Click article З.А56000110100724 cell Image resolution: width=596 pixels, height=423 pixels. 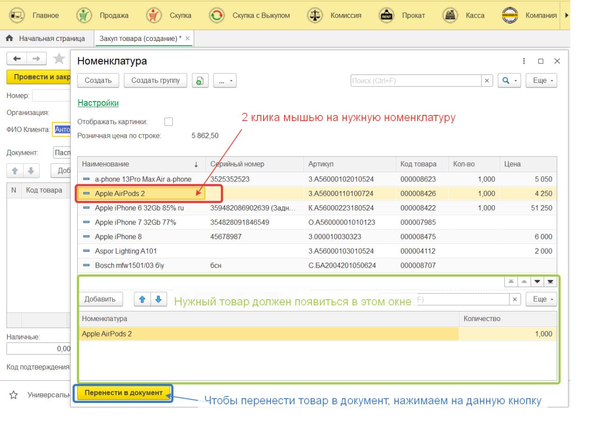[x=350, y=194]
